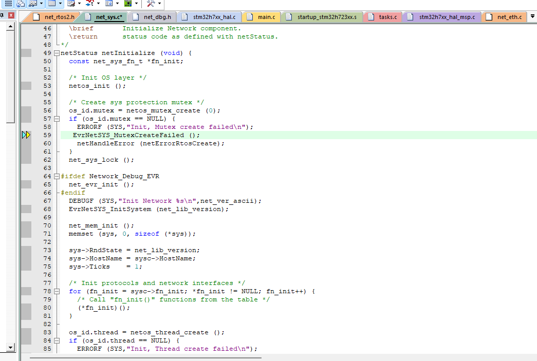
Task: Toggle breakpoint on line 49 margin
Action: coord(26,53)
